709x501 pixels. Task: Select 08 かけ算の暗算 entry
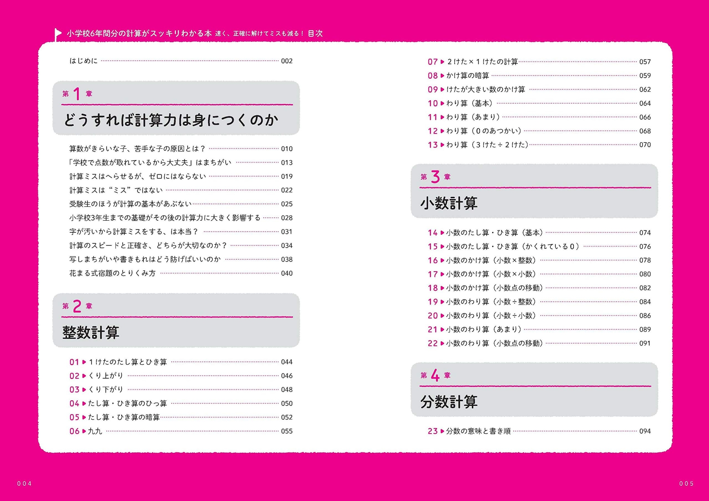(x=539, y=76)
